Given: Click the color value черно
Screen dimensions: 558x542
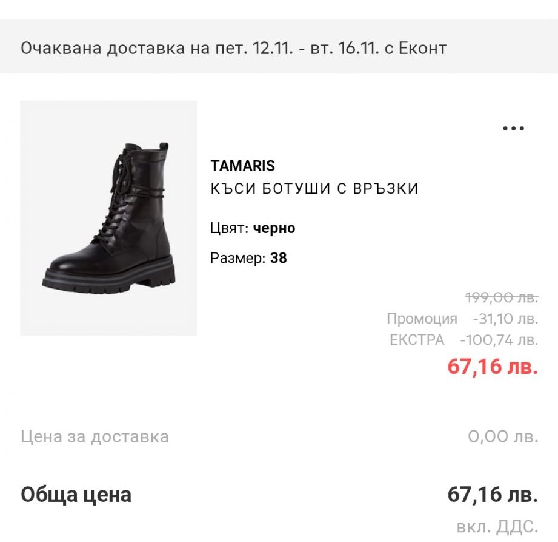Looking at the screenshot, I should click(x=274, y=228).
